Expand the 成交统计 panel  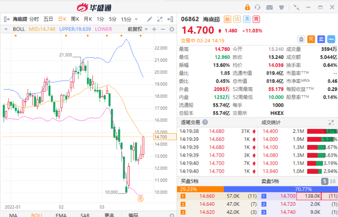(x=331, y=122)
